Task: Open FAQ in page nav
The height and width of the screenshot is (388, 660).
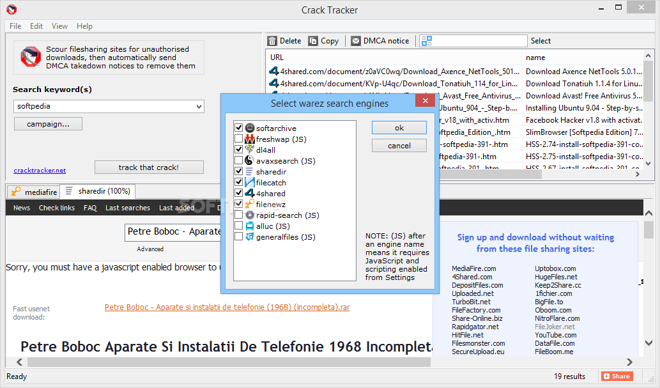Action: tap(90, 208)
